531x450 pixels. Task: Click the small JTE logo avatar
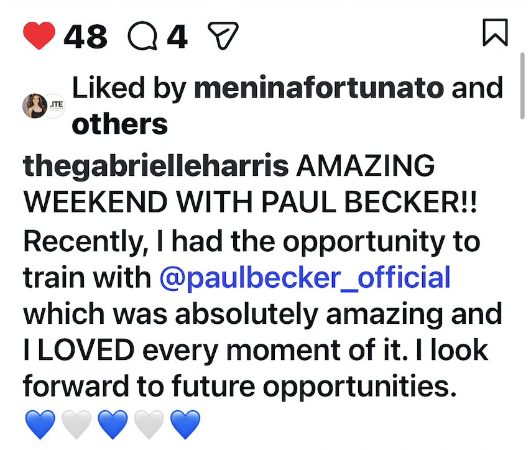coord(55,106)
